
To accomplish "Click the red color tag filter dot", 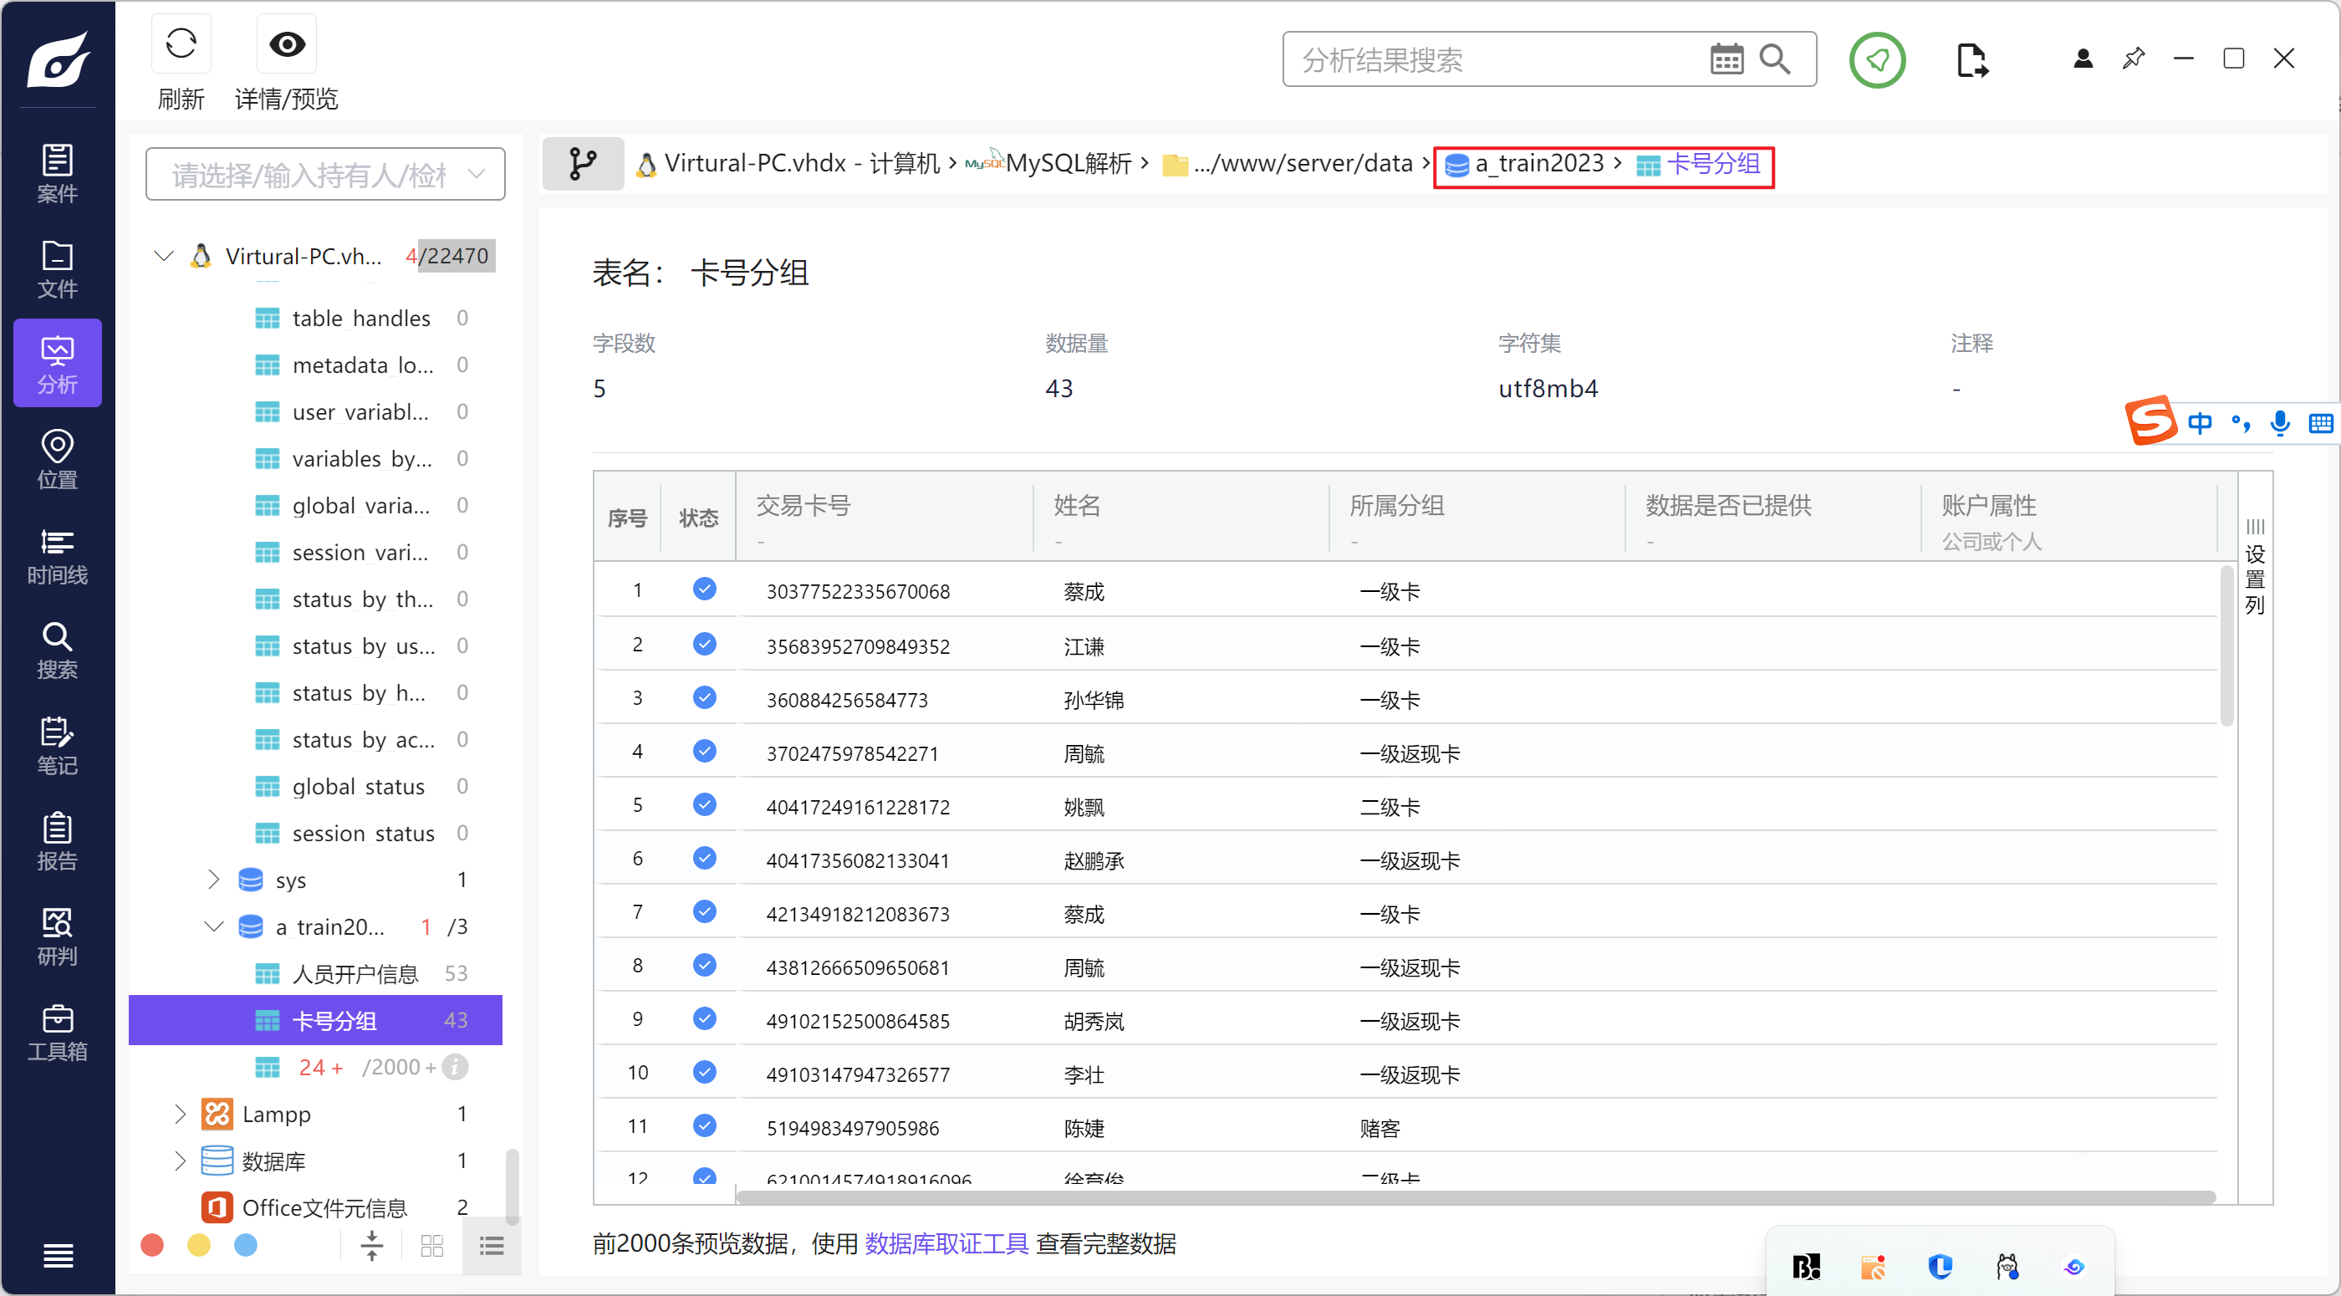I will click(152, 1246).
